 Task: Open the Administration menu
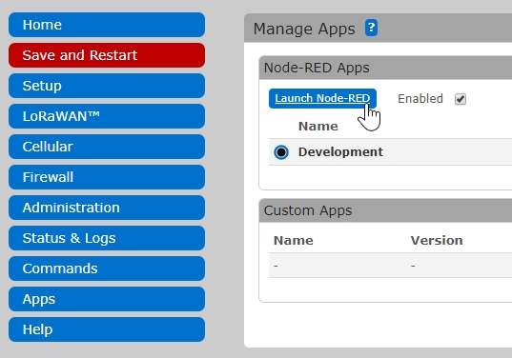107,208
